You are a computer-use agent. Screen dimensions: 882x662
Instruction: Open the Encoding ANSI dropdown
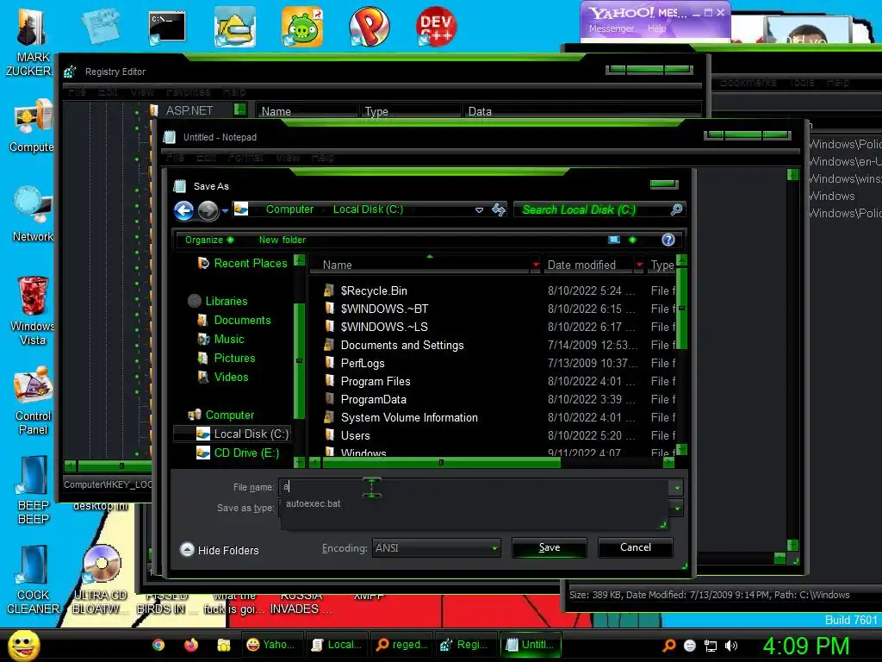point(437,548)
